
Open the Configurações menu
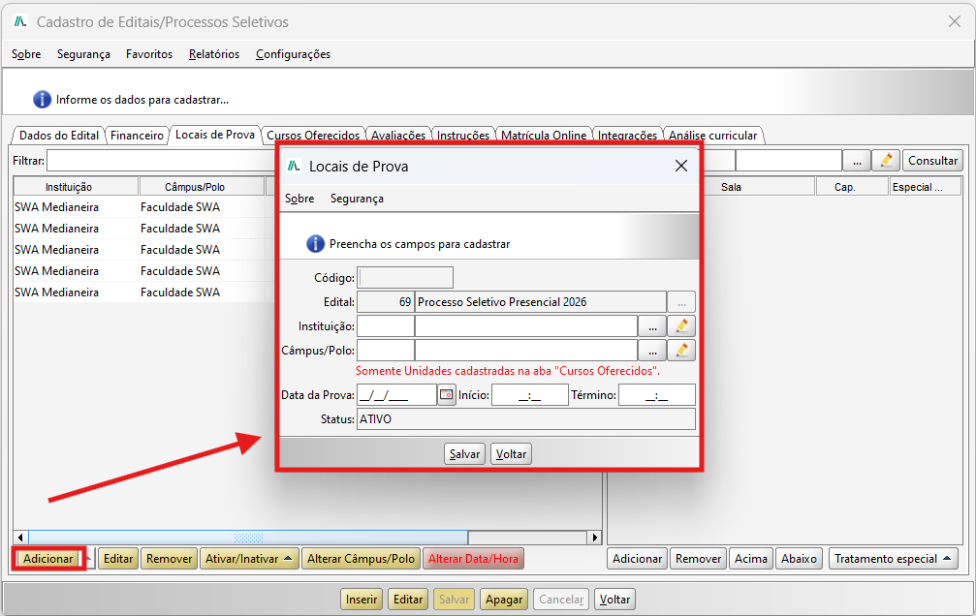(293, 54)
